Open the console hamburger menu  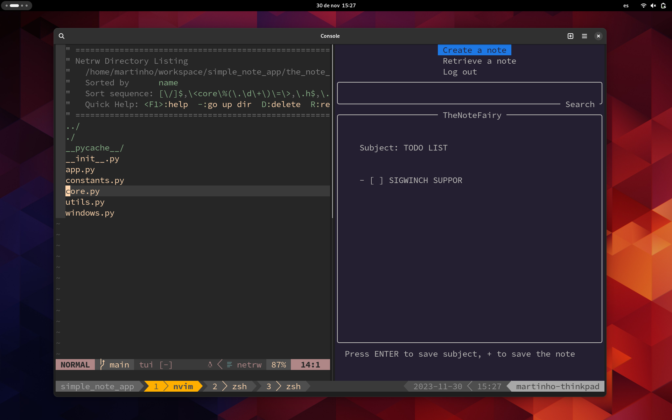(584, 36)
